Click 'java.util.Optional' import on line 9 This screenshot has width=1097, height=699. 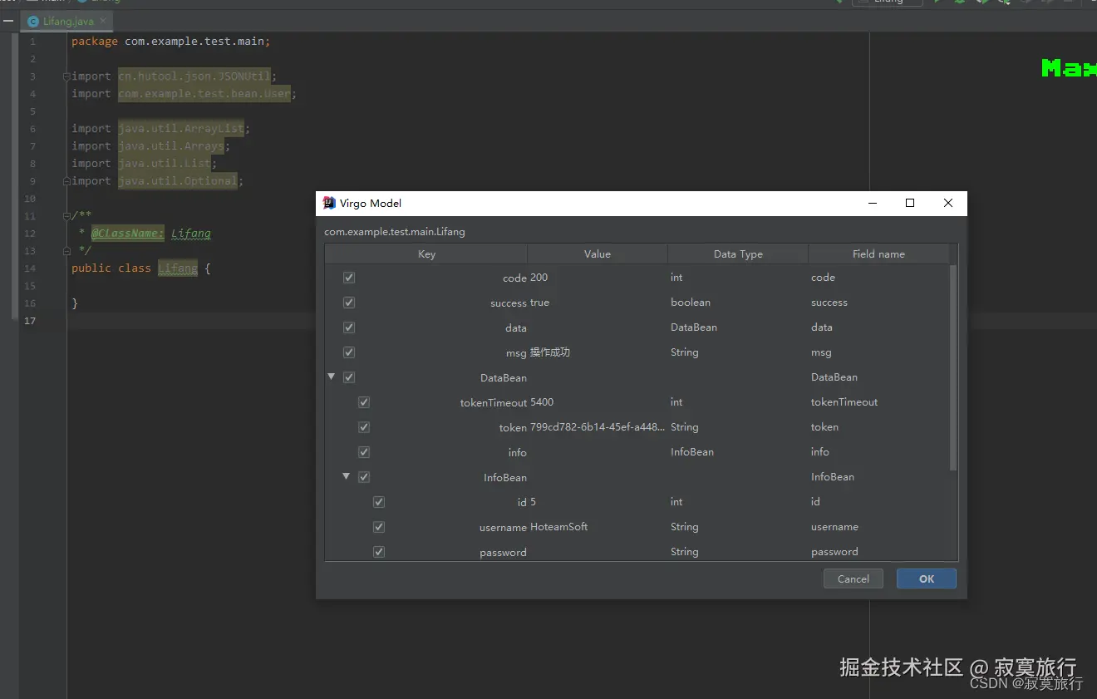pyautogui.click(x=178, y=181)
